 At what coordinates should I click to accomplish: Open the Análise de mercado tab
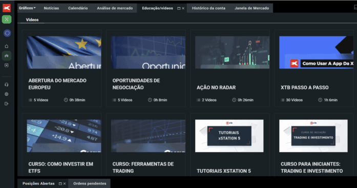pyautogui.click(x=115, y=8)
